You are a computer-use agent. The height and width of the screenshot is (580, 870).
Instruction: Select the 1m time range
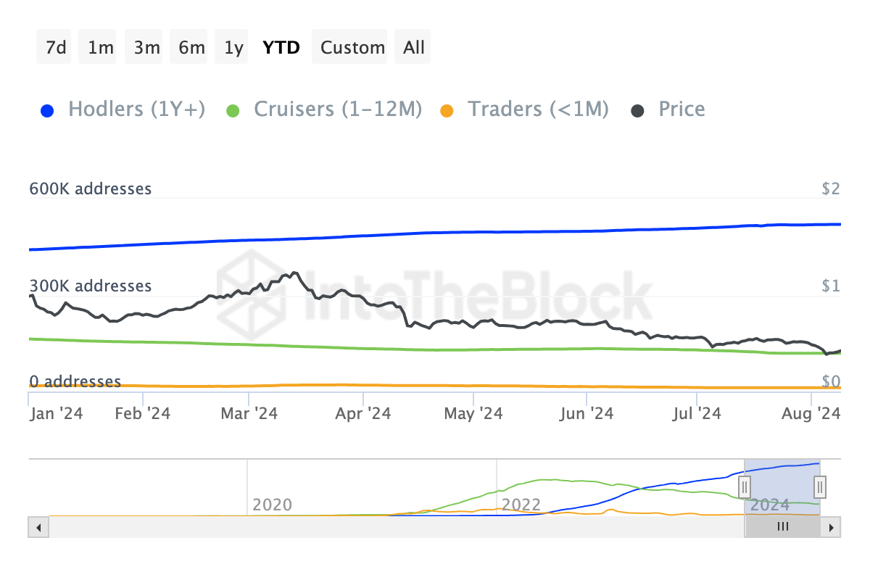pyautogui.click(x=100, y=48)
